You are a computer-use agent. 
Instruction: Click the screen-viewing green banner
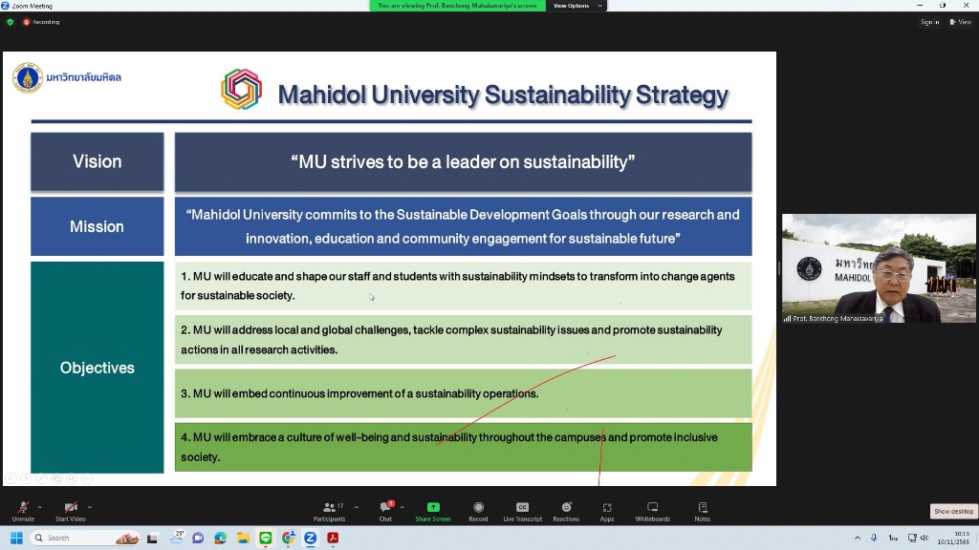click(x=457, y=6)
